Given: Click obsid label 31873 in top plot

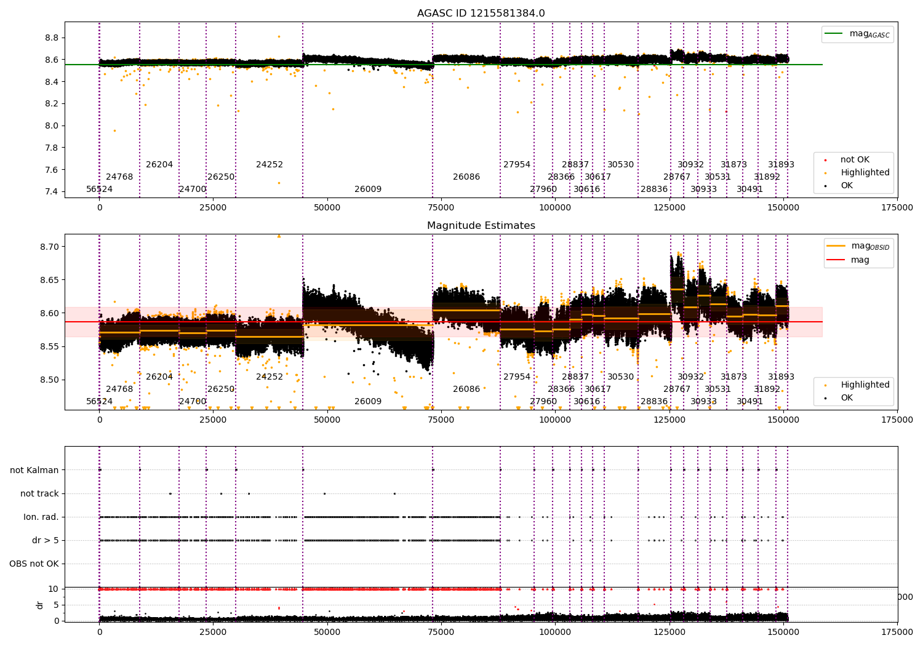Looking at the screenshot, I should click(x=733, y=164).
